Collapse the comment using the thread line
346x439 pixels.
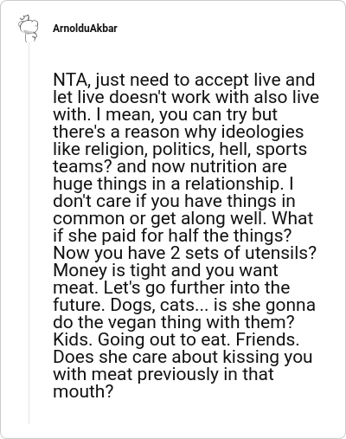(x=29, y=234)
